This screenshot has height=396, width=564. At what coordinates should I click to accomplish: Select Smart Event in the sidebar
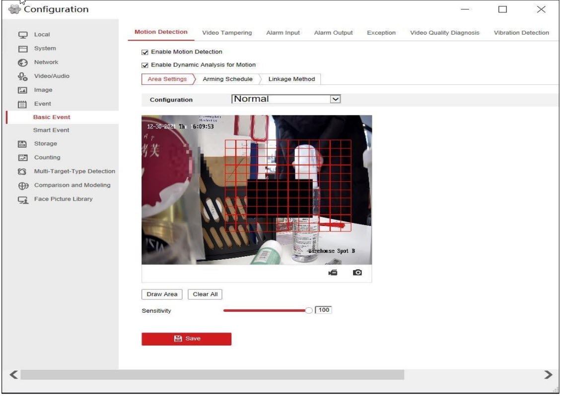(x=51, y=130)
